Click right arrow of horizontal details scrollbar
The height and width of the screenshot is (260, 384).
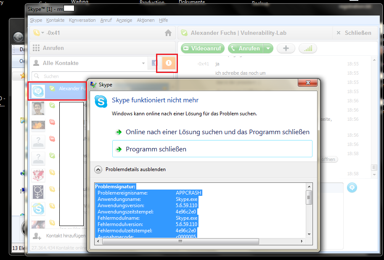point(302,241)
